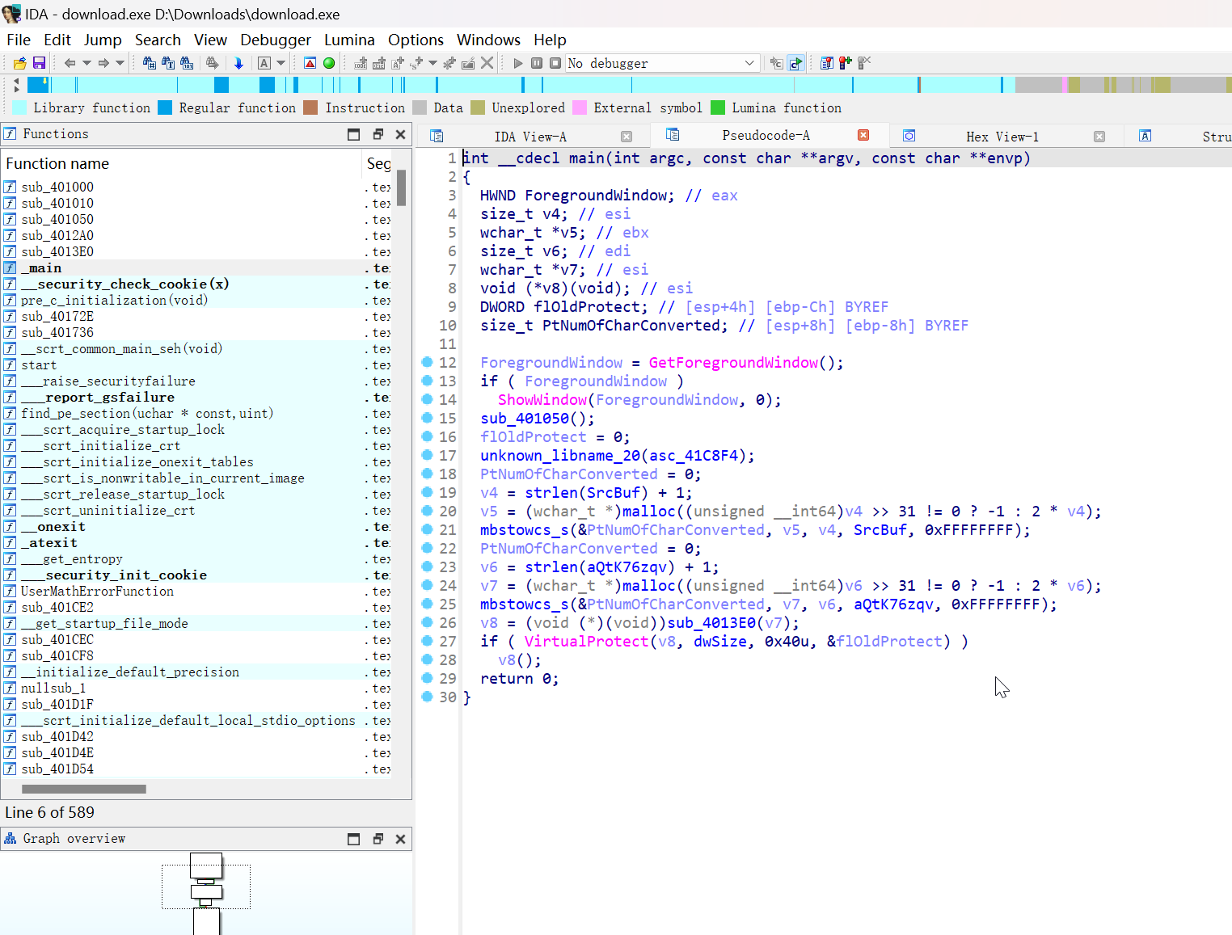This screenshot has width=1232, height=935.
Task: Open the Jump menu
Action: click(x=103, y=40)
